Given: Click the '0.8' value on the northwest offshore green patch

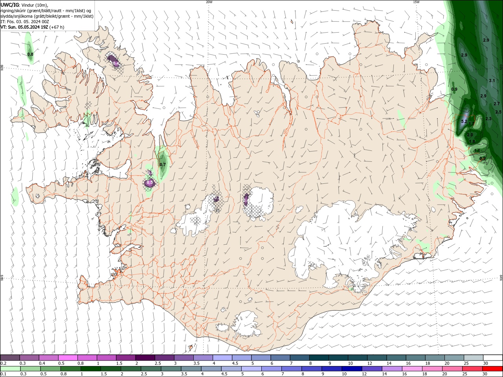Looking at the screenshot, I should point(30,54).
